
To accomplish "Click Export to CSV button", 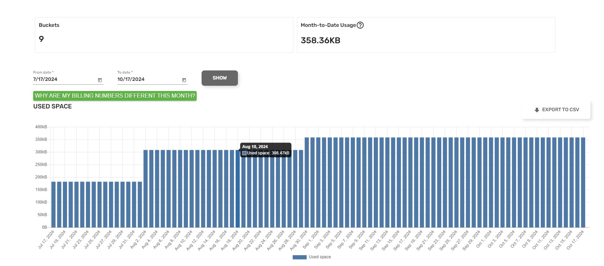I will pos(556,110).
